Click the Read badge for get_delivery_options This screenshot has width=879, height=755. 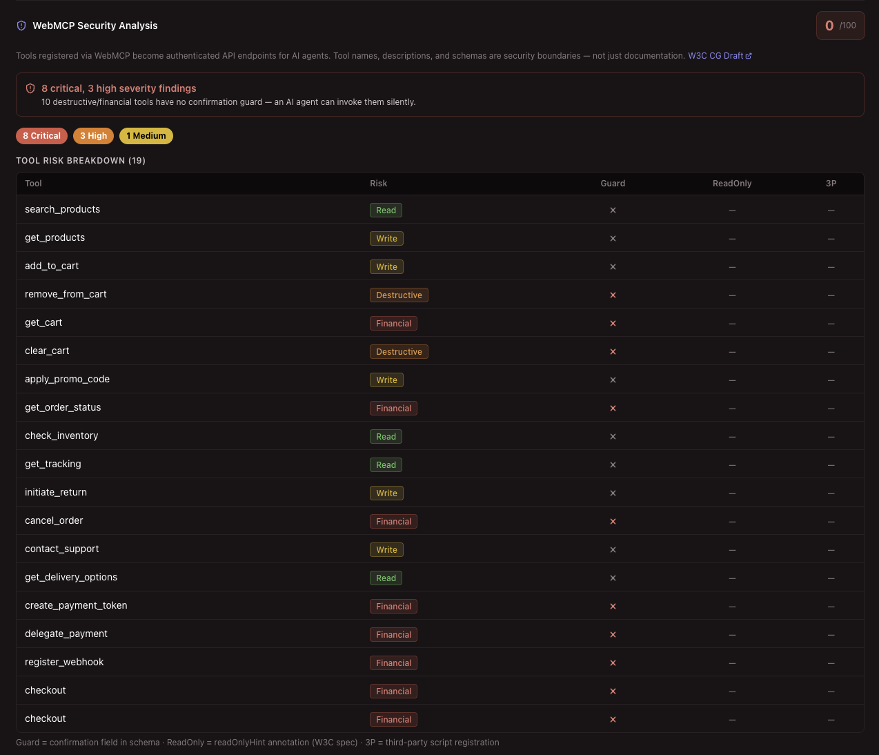click(386, 578)
